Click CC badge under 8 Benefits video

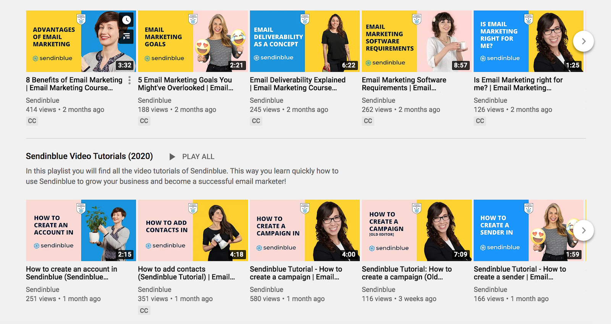click(32, 121)
